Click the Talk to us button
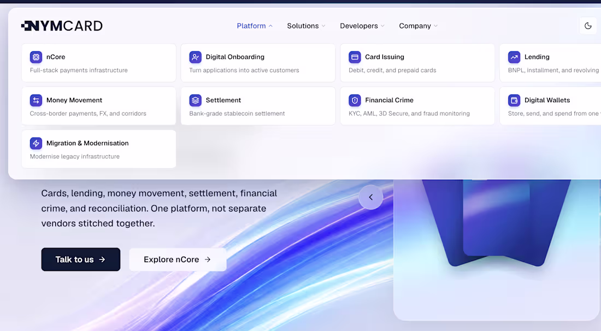 81,259
